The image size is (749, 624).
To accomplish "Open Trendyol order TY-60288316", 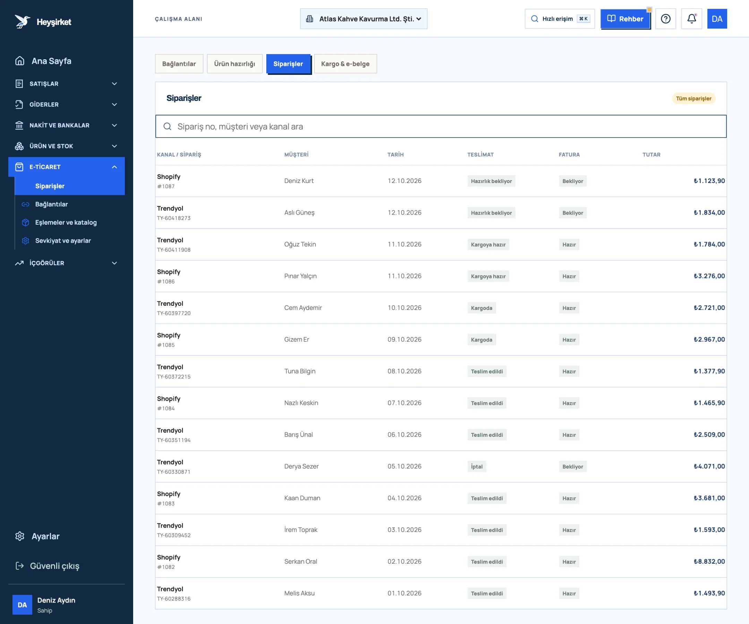I will [441, 594].
